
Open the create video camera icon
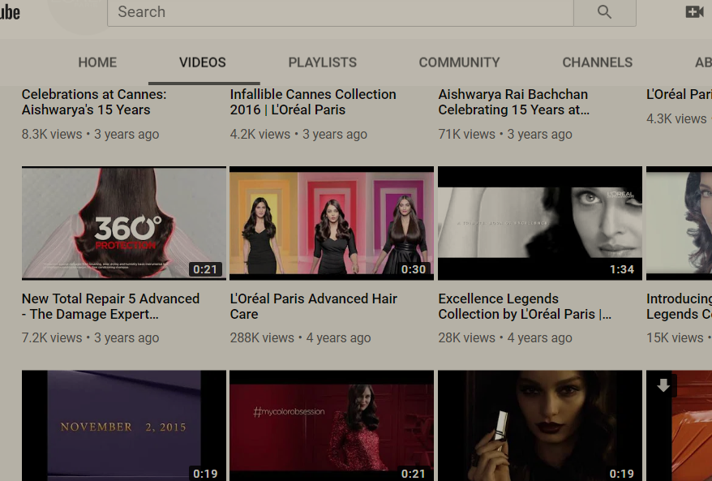point(694,12)
